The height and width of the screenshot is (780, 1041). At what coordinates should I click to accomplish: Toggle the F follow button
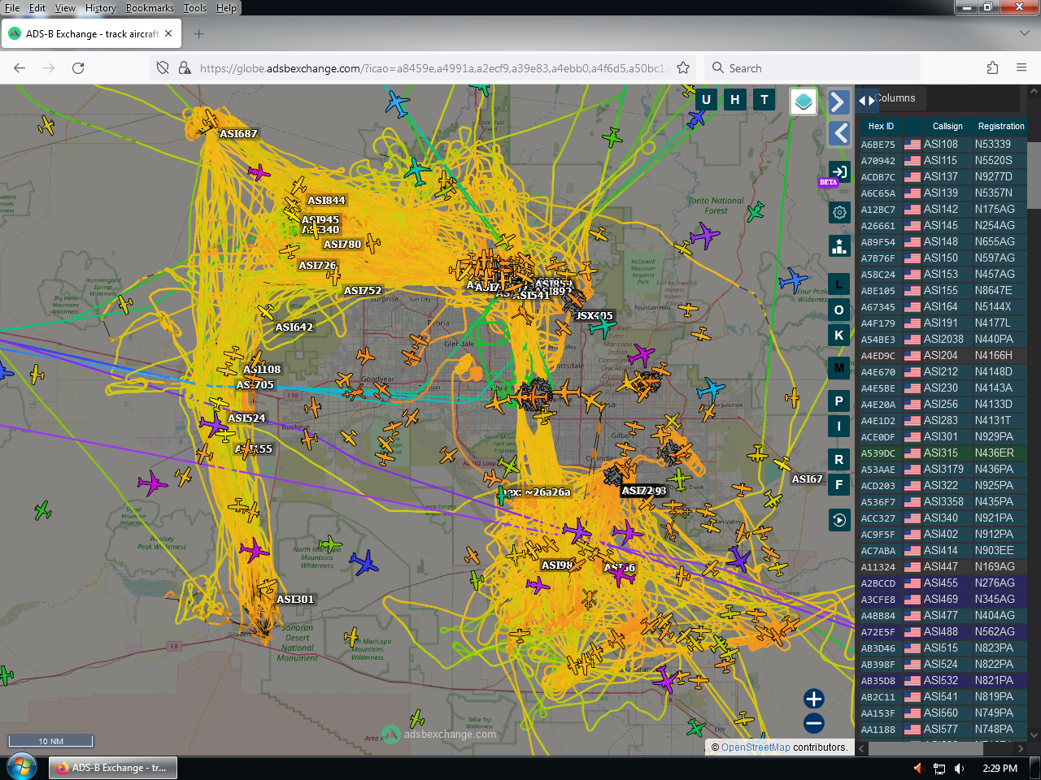click(839, 485)
